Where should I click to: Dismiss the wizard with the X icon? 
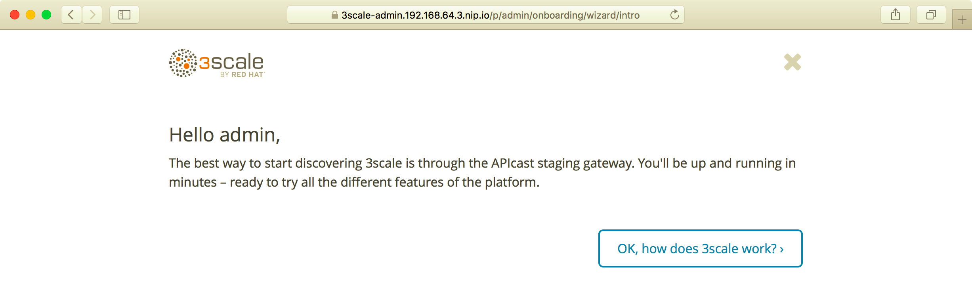(792, 62)
